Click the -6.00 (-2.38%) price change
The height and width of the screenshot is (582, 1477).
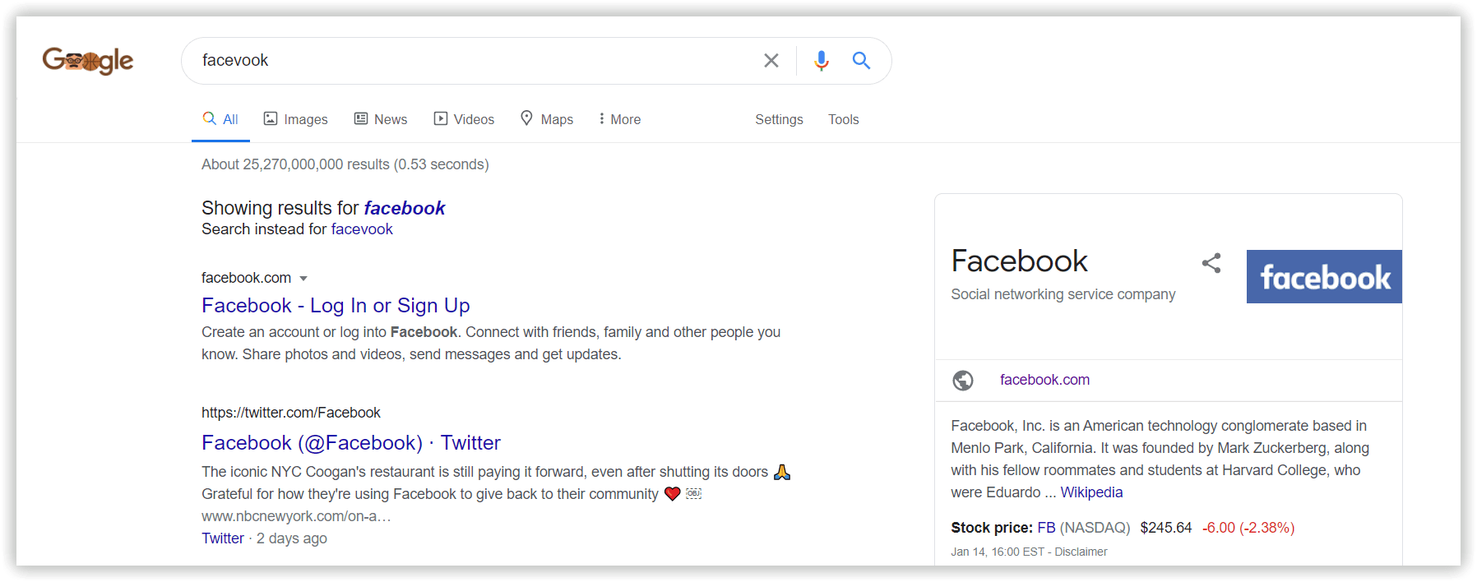coord(1248,528)
